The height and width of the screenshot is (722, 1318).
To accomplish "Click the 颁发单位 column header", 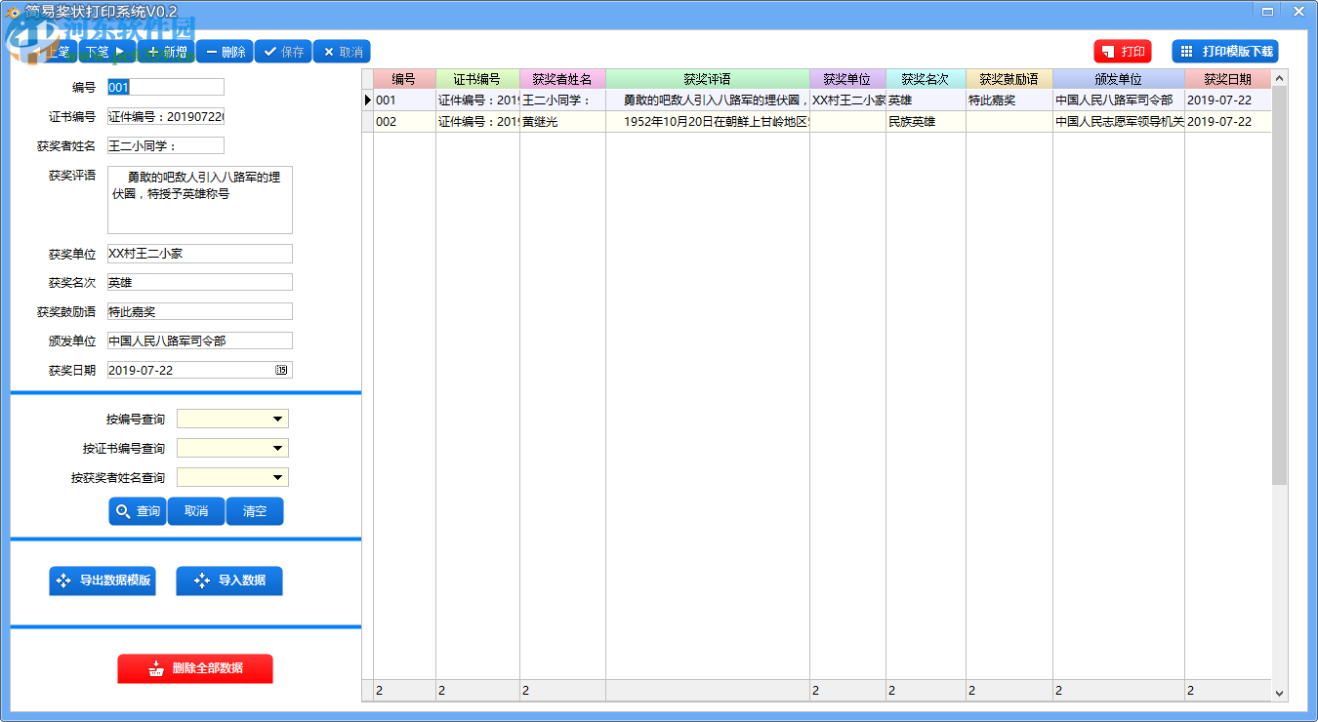I will click(x=1119, y=79).
